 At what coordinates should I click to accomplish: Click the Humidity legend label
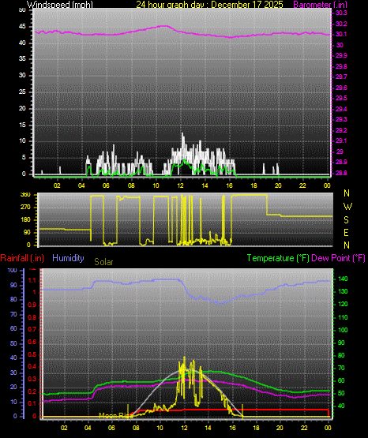68,258
